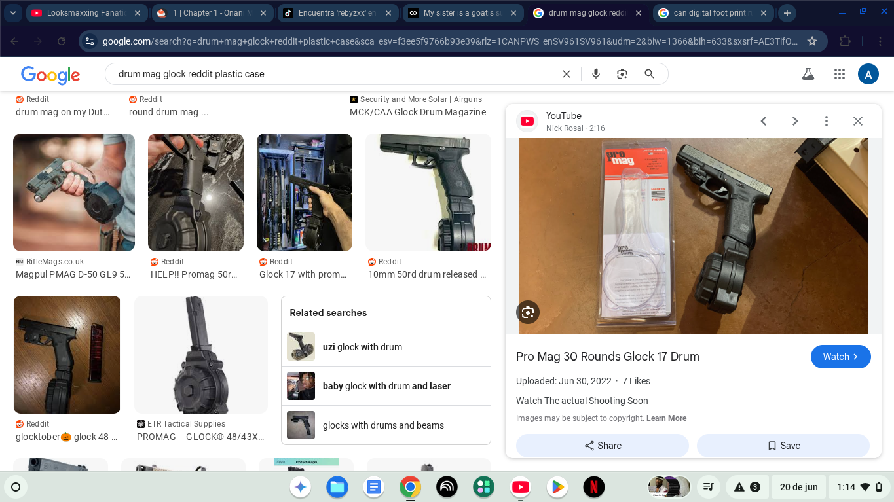
Task: Click the magnifying glass search button
Action: (650, 74)
